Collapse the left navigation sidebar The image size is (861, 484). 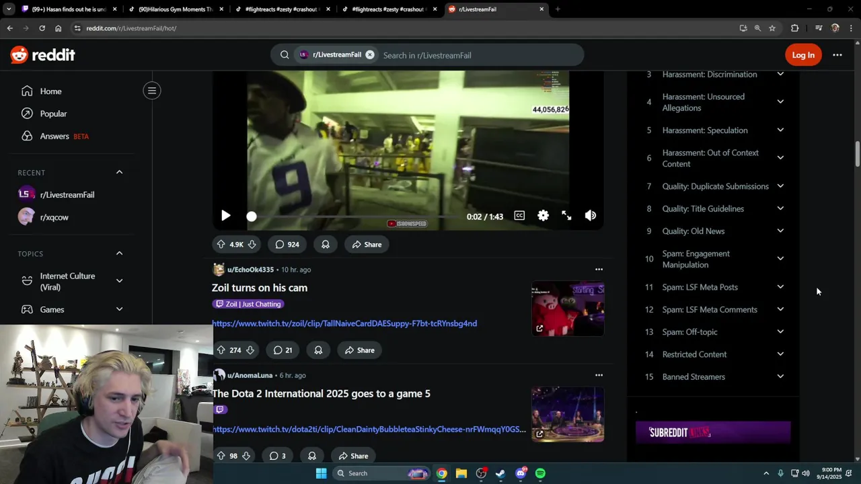click(152, 91)
